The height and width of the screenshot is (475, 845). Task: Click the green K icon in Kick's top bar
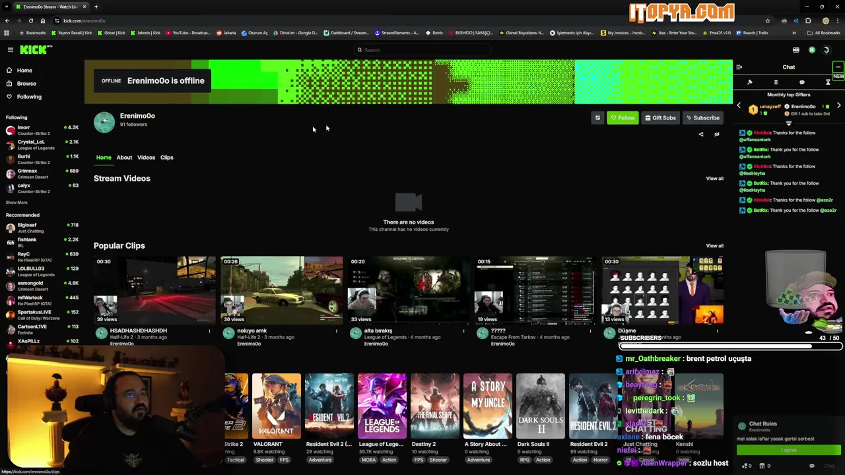click(x=812, y=50)
